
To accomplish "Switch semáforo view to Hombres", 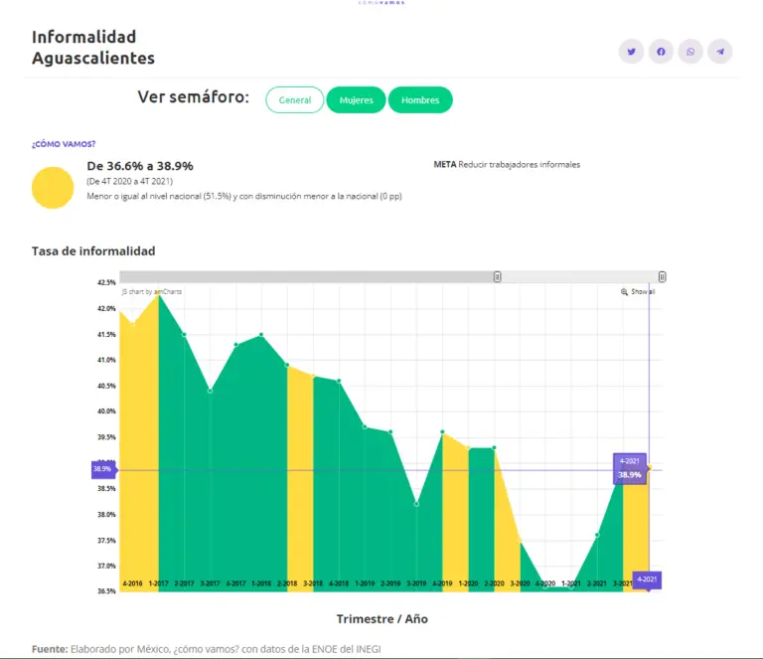I will tap(420, 100).
